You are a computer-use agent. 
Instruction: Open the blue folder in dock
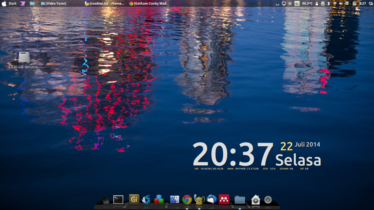point(240,200)
